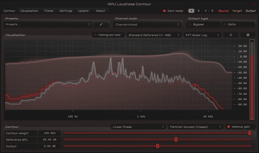Image resolution: width=259 pixels, height=153 pixels.
Task: Open the Theme menu
Action: [49, 11]
